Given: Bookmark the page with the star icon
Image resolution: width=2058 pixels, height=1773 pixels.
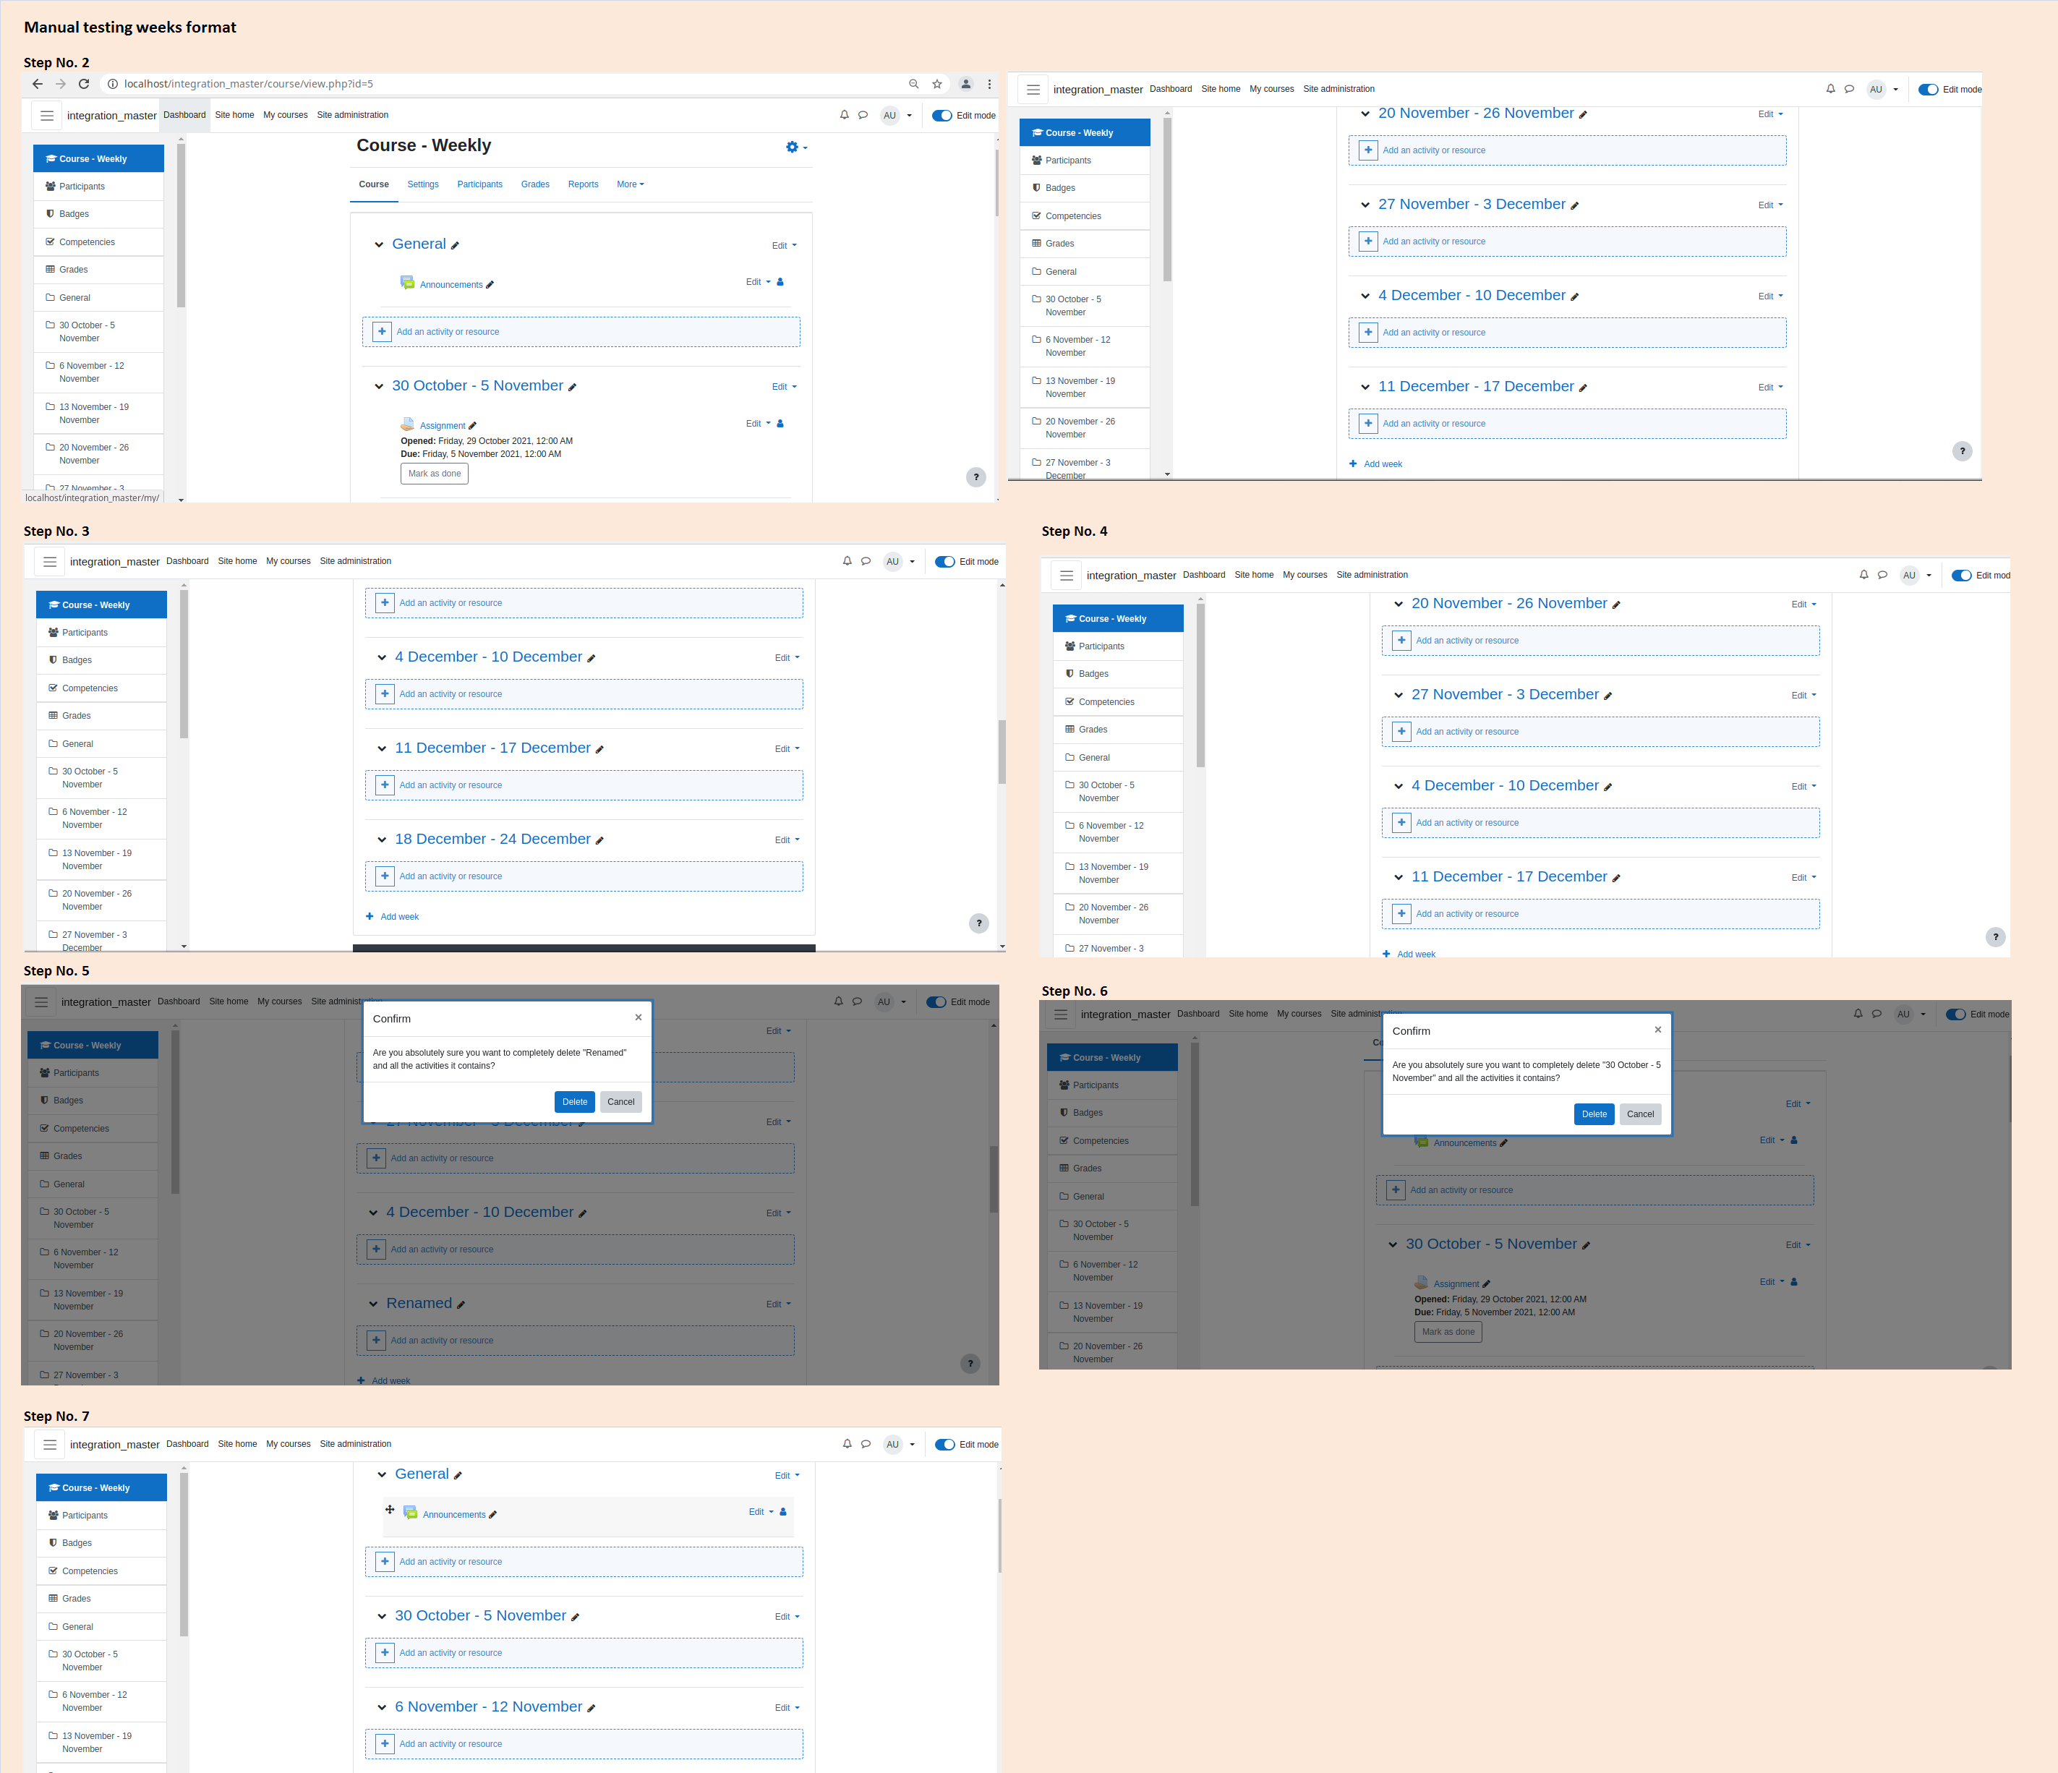Looking at the screenshot, I should (x=936, y=85).
